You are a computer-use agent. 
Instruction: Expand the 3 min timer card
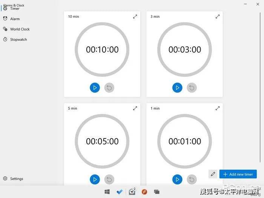218,17
